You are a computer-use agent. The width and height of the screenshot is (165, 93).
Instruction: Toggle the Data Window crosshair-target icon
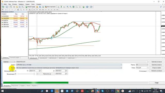point(14,7)
